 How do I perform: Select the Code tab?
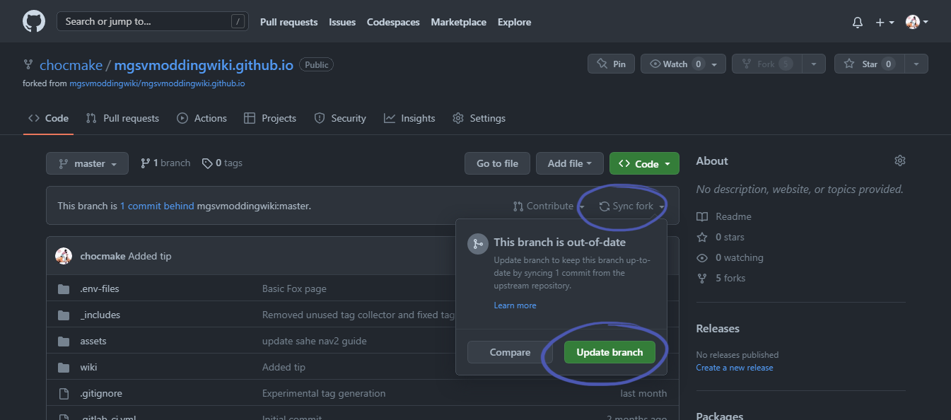[x=48, y=118]
